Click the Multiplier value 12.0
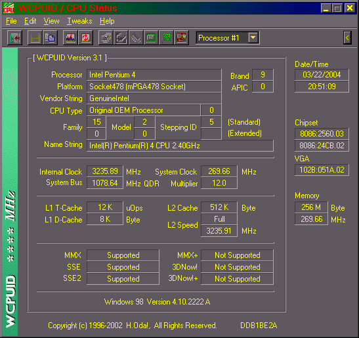 219,183
